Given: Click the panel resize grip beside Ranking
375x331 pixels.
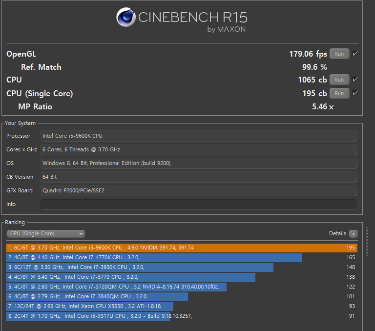Looking at the screenshot, I should tap(367, 242).
